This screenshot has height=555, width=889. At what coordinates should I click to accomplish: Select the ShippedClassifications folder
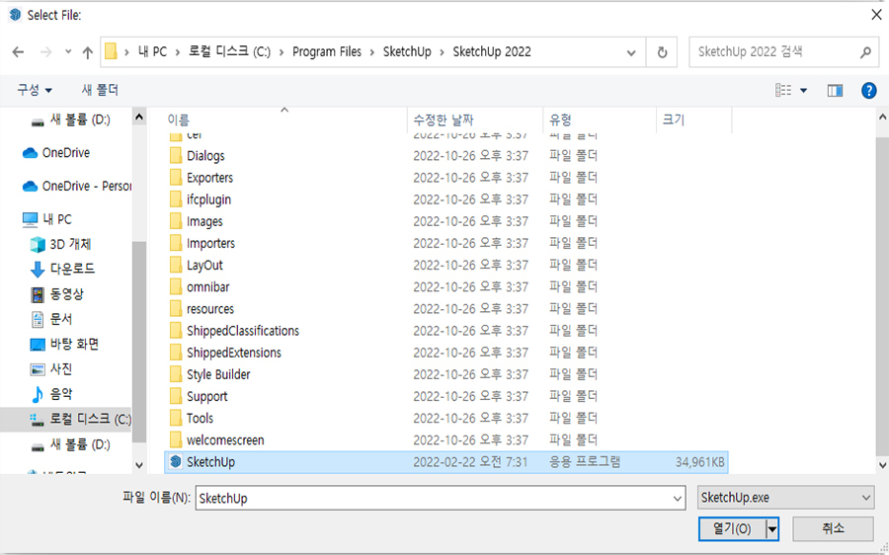[243, 331]
